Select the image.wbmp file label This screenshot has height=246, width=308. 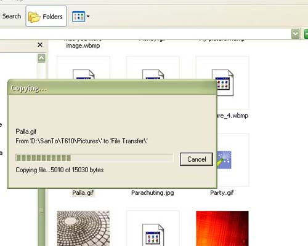[83, 46]
